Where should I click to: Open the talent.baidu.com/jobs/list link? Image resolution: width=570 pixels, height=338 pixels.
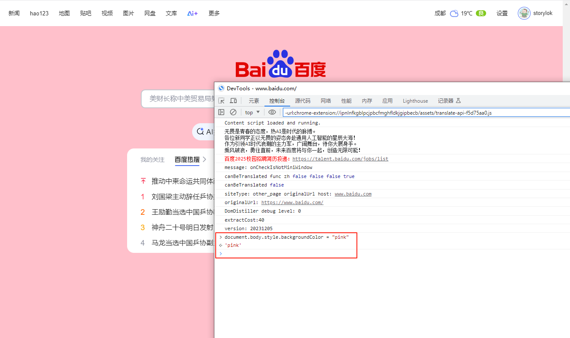point(340,159)
